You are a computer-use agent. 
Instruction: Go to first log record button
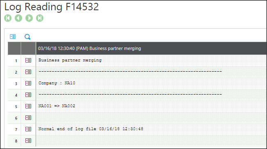[8, 18]
